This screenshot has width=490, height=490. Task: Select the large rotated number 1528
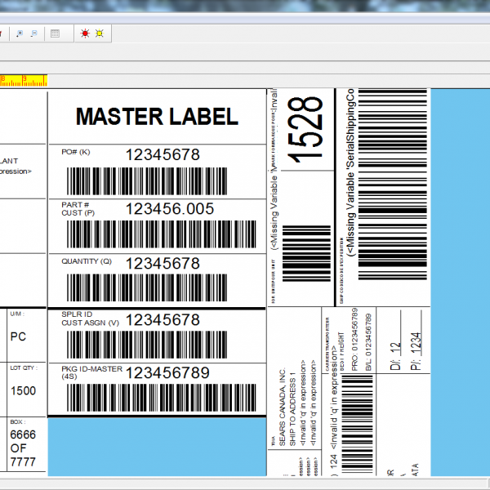(305, 129)
